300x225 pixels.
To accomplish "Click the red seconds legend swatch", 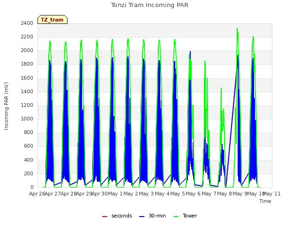I will tap(105, 217).
